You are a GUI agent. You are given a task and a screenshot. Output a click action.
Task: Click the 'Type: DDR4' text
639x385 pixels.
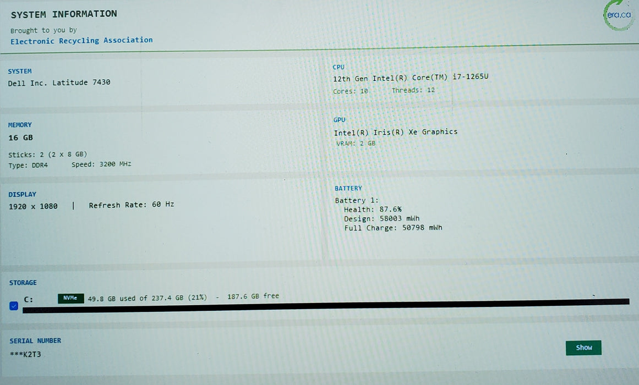pos(28,166)
